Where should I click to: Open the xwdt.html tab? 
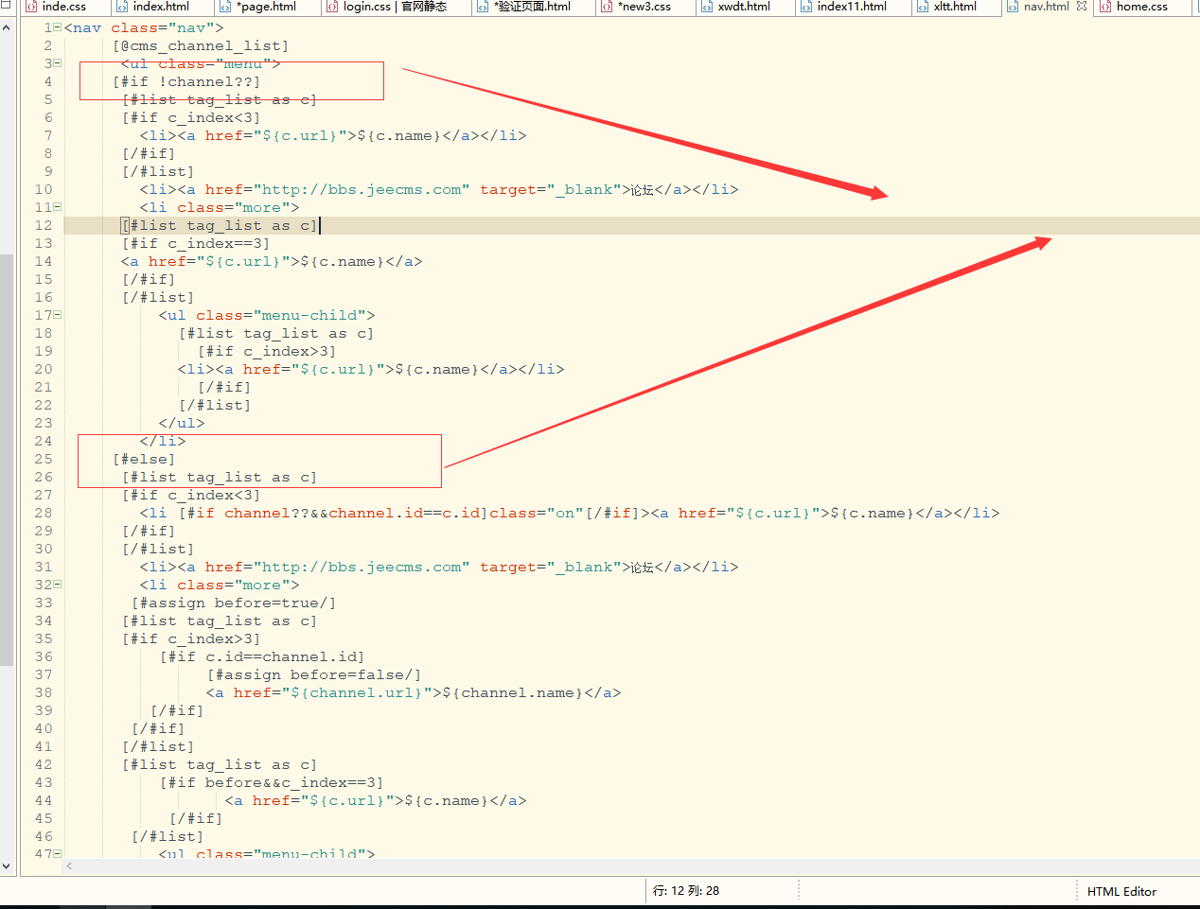coord(744,7)
